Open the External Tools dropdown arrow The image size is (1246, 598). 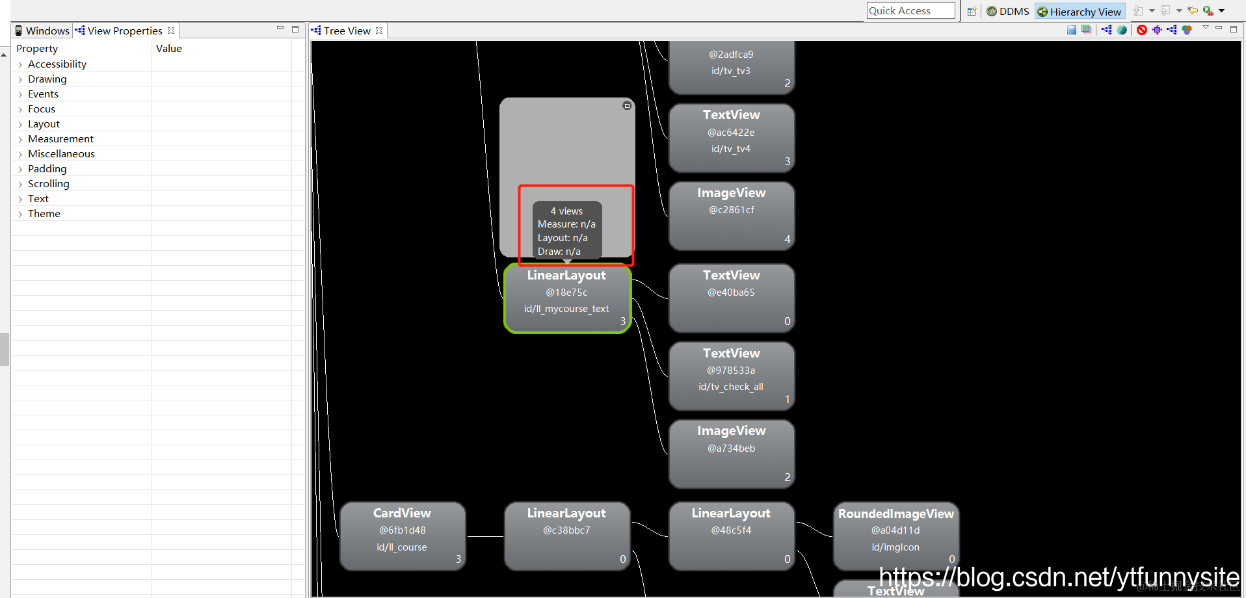(x=1222, y=11)
